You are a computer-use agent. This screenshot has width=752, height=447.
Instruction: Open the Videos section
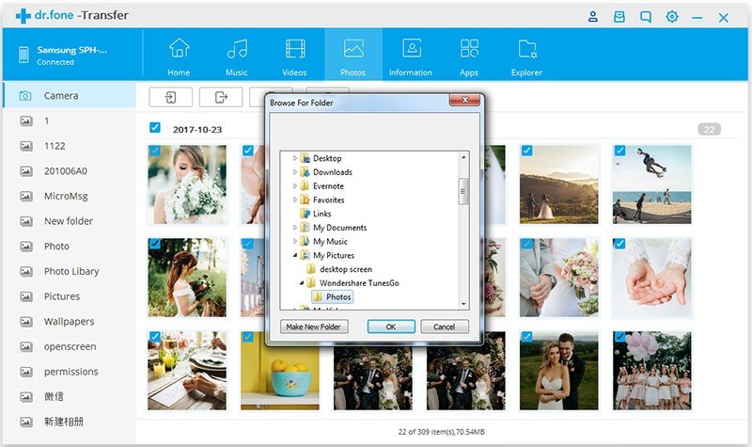click(294, 55)
